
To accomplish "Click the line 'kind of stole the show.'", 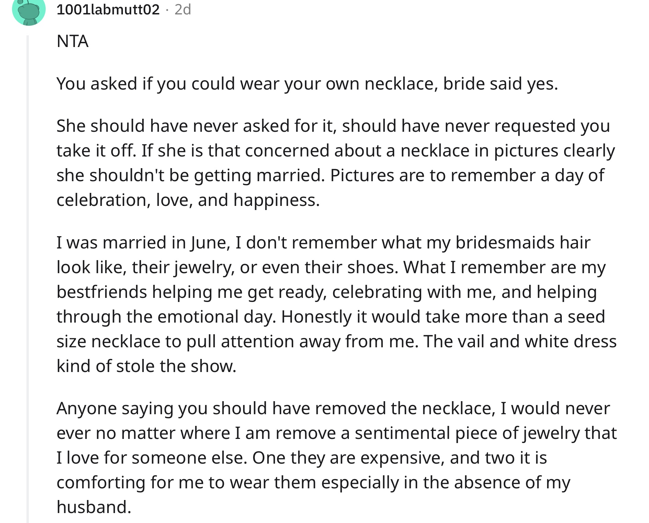I will point(147,366).
